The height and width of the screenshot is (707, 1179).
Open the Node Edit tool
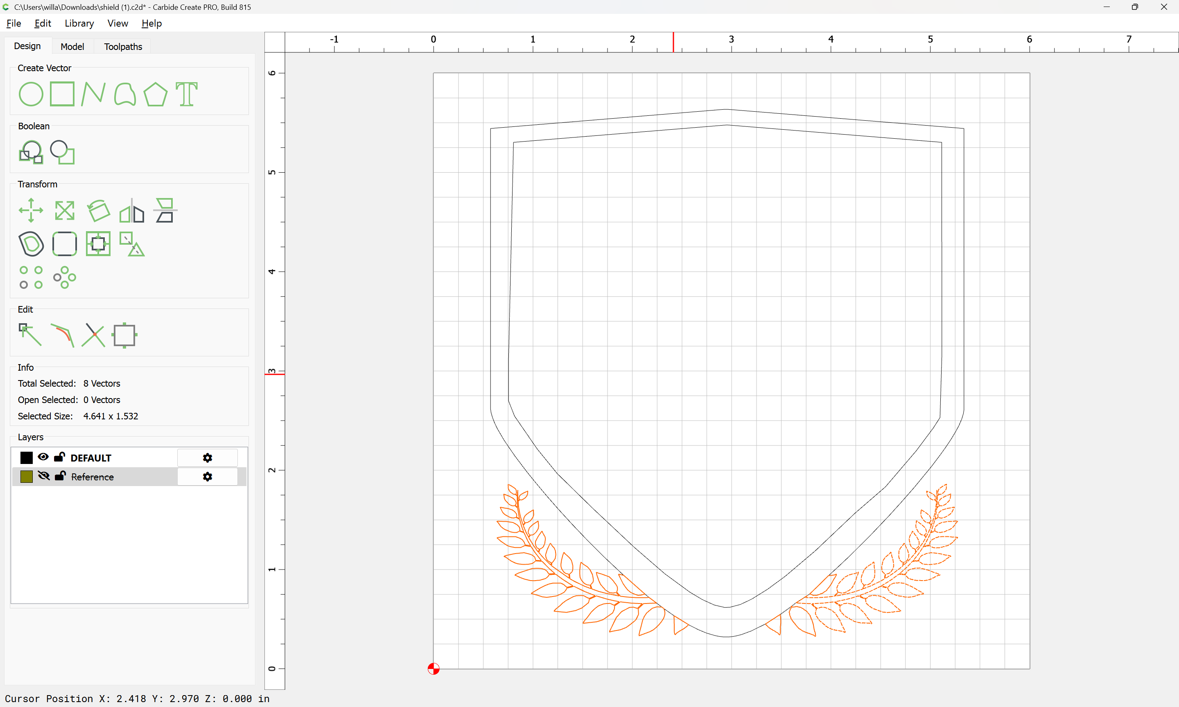pyautogui.click(x=30, y=335)
